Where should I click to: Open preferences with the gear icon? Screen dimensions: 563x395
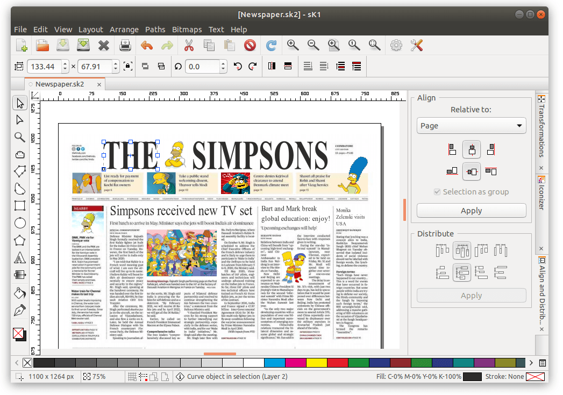tap(396, 46)
